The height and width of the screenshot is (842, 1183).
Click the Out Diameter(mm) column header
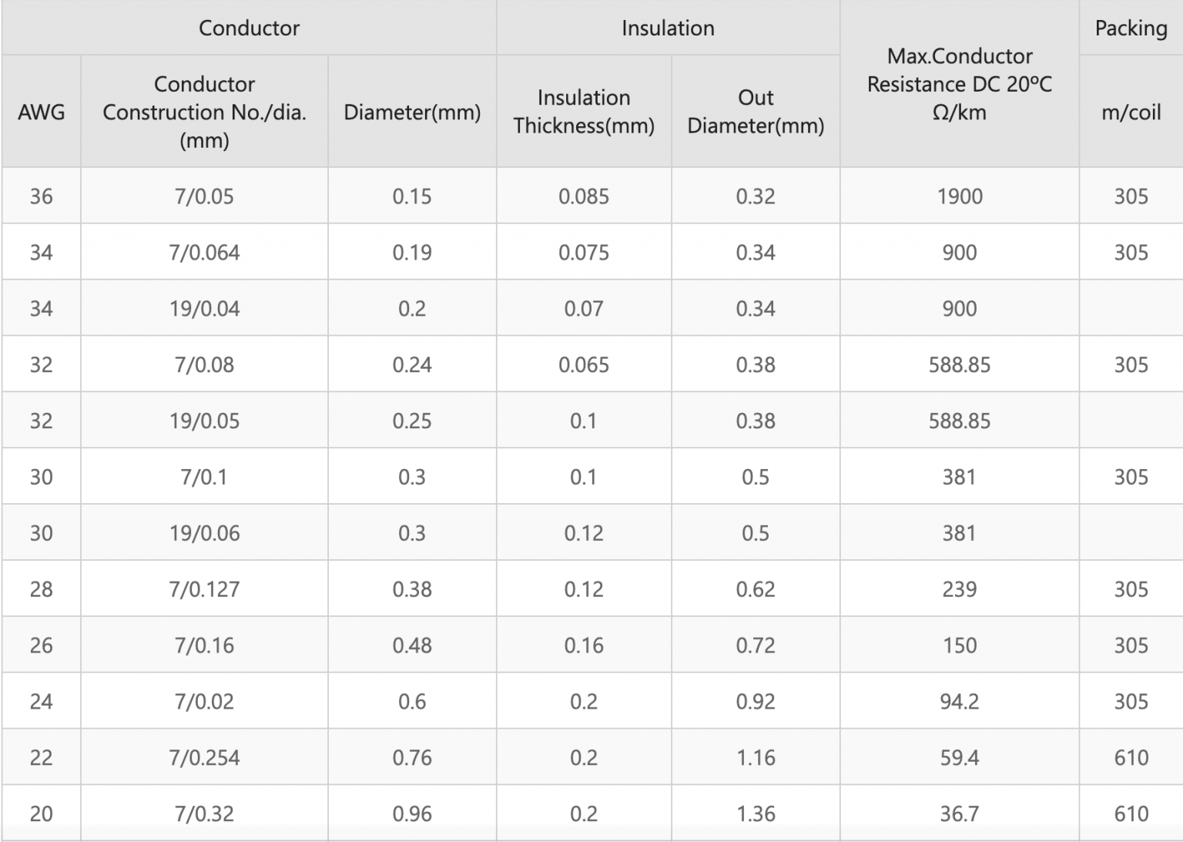pyautogui.click(x=756, y=112)
